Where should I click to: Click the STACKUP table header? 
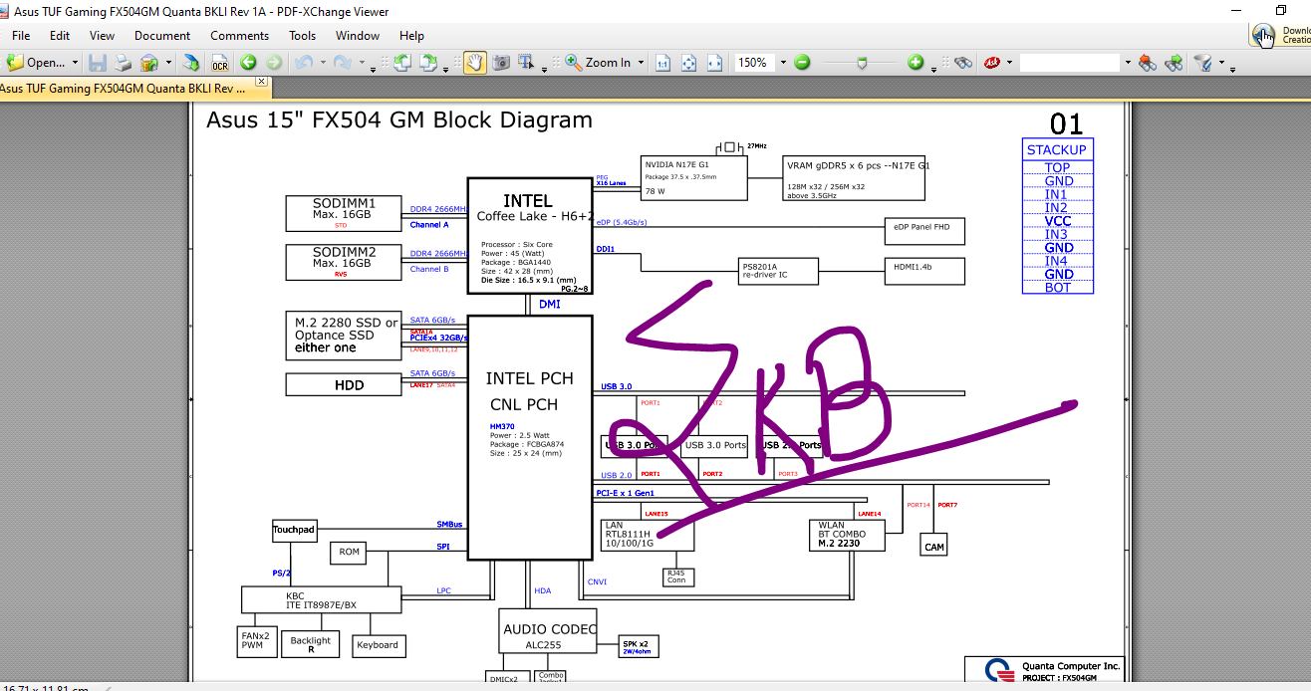1057,149
